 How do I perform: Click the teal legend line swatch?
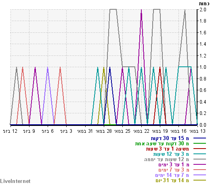coord(199,154)
